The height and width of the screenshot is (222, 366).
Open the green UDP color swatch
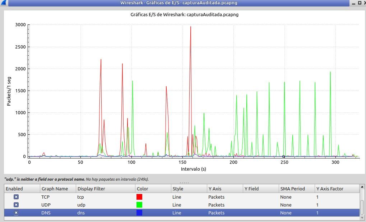(x=139, y=205)
